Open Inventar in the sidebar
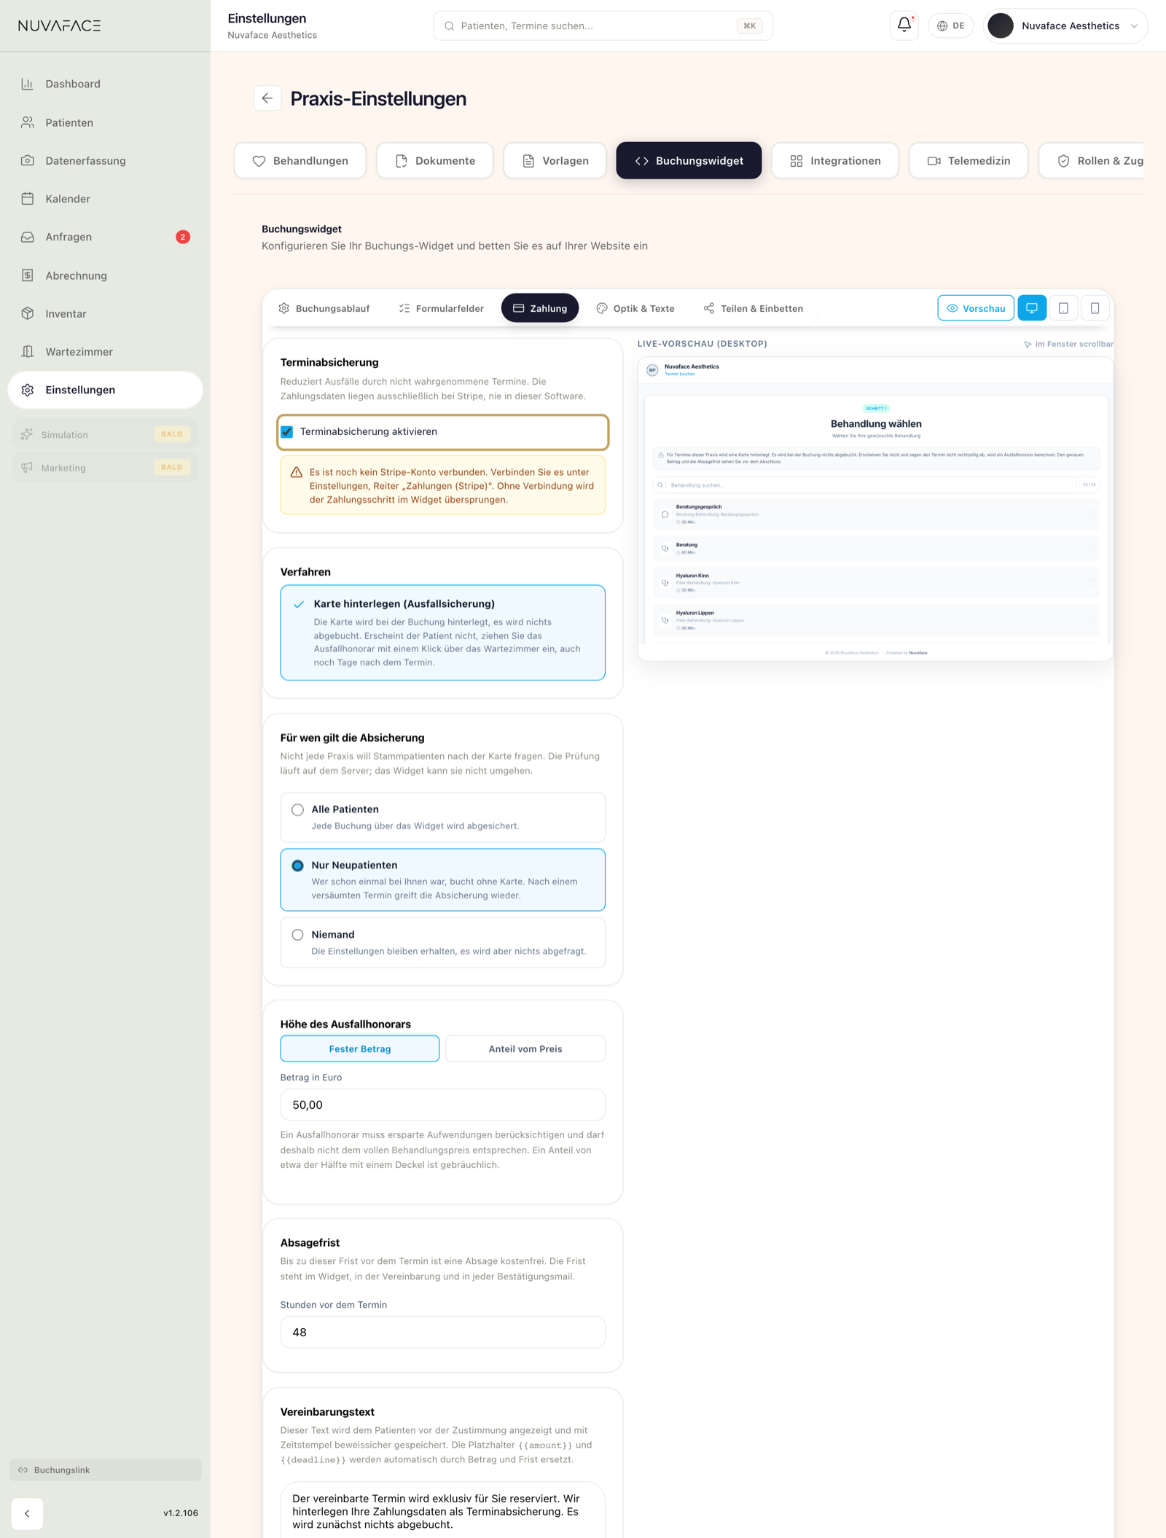 point(105,313)
